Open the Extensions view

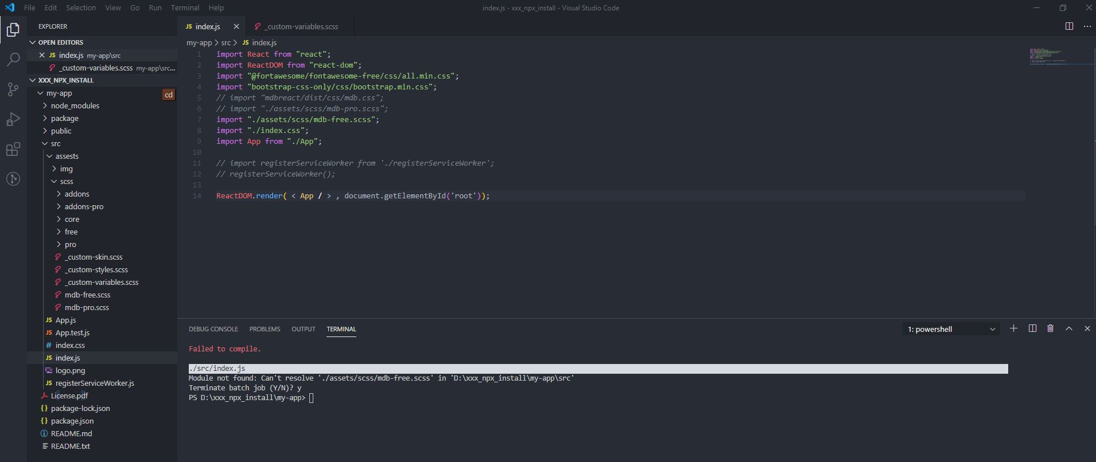pos(13,149)
